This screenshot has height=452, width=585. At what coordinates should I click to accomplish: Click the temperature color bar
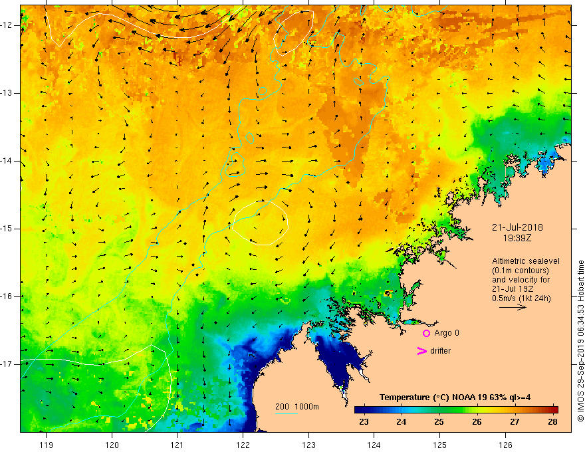(x=456, y=409)
